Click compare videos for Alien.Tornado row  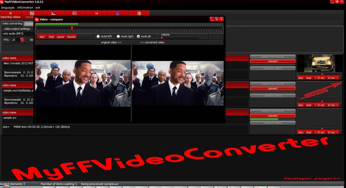(x=273, y=69)
